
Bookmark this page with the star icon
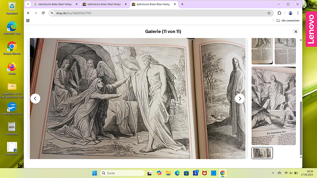[269, 13]
